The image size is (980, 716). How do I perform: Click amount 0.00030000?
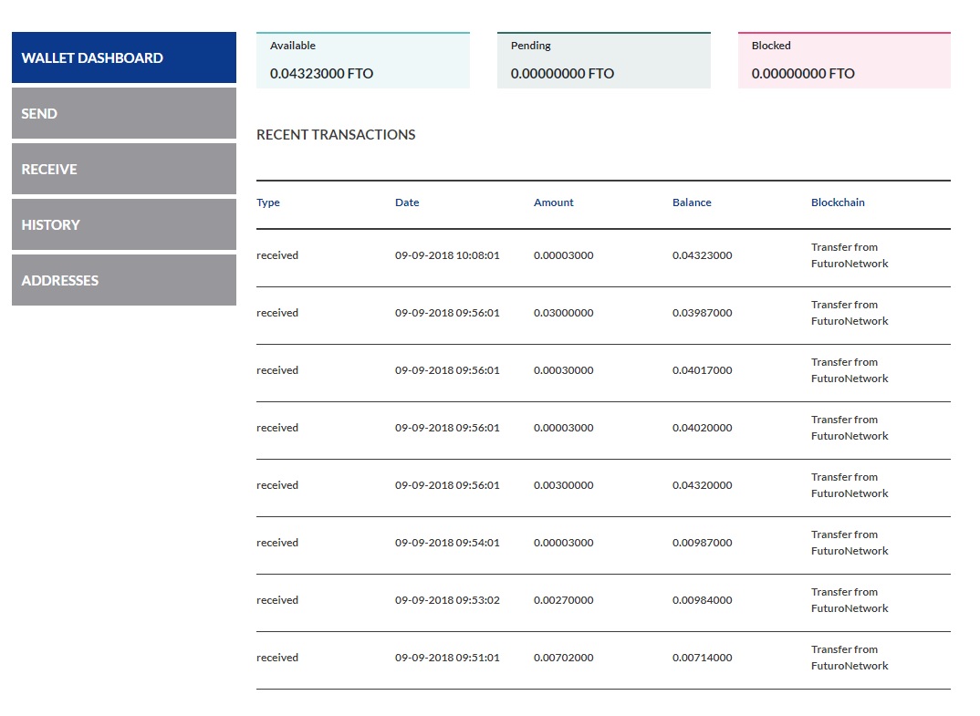click(x=563, y=370)
